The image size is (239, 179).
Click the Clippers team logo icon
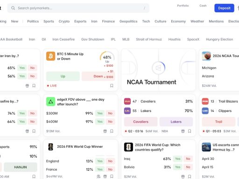tap(205, 111)
